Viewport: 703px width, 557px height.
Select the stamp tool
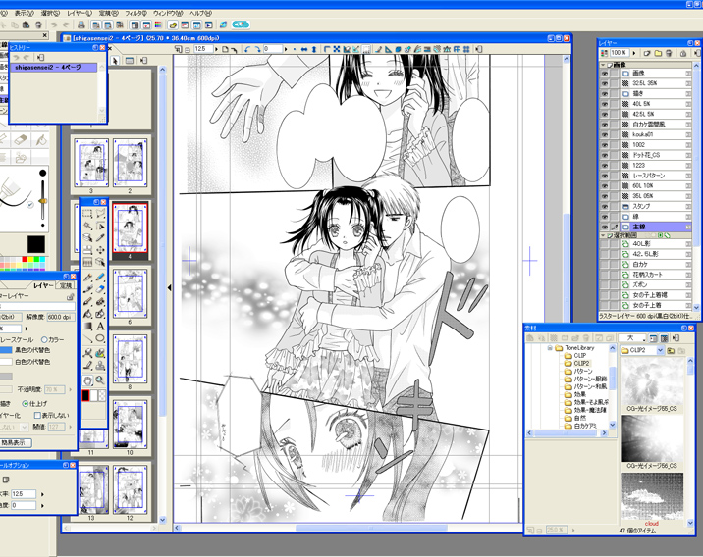tap(100, 366)
